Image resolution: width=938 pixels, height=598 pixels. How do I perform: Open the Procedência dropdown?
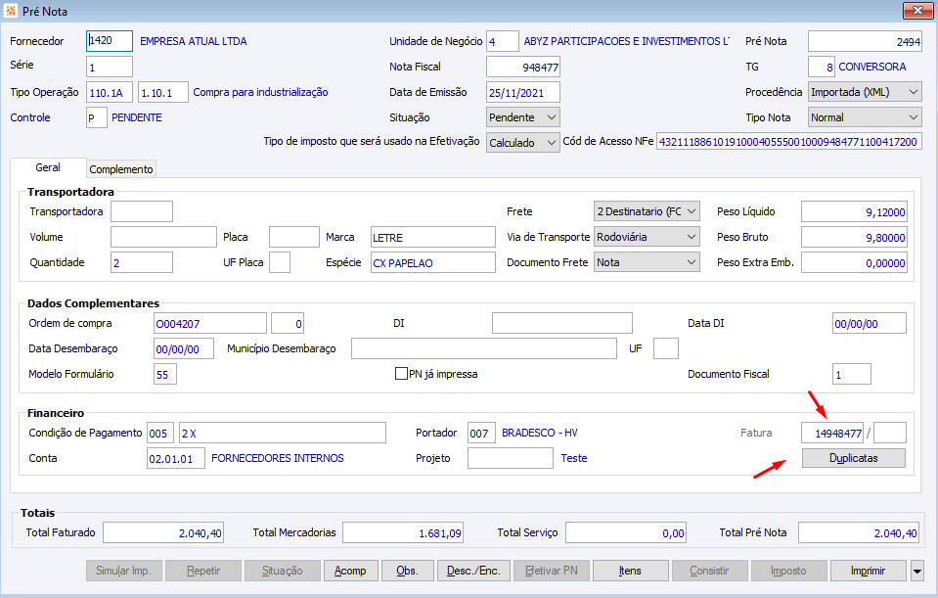[x=865, y=92]
